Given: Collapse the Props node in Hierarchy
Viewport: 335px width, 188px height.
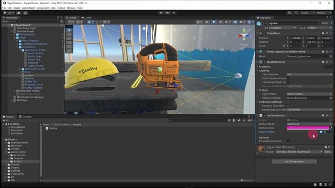Looking at the screenshot, I should coord(15,38).
